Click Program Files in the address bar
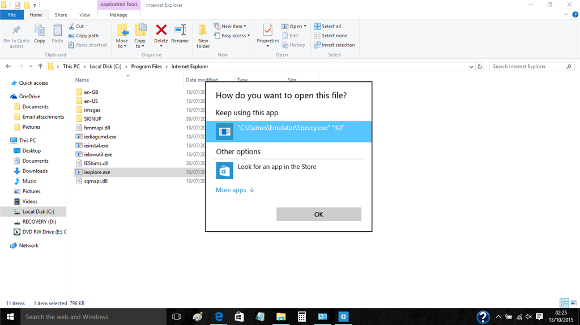580x325 pixels. [x=147, y=67]
